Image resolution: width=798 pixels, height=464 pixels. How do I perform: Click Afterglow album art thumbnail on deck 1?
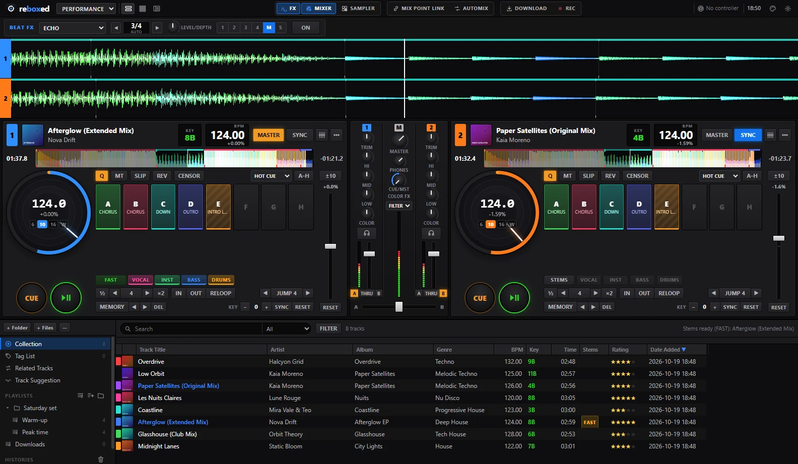[x=33, y=135]
